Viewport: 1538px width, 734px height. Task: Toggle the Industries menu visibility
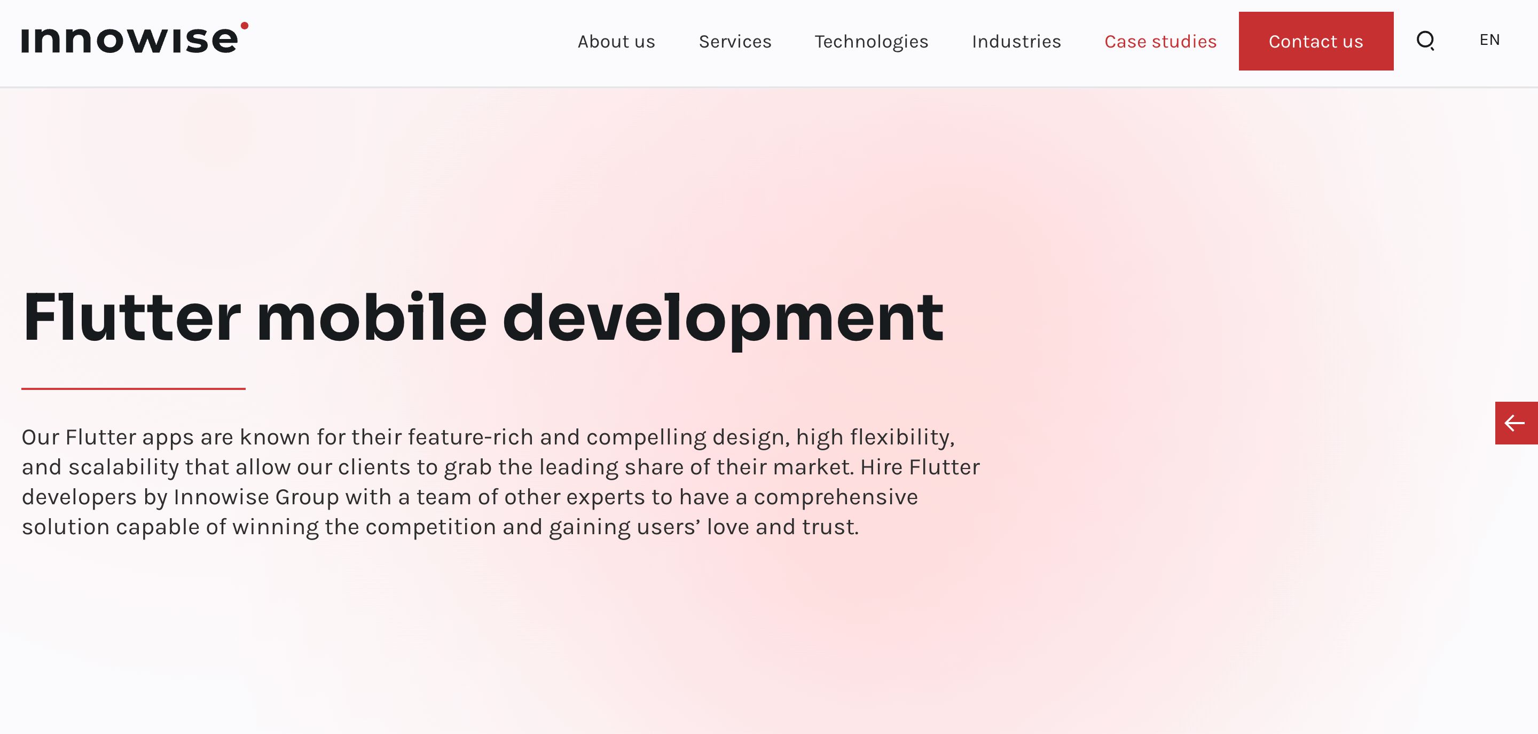[x=1016, y=41]
